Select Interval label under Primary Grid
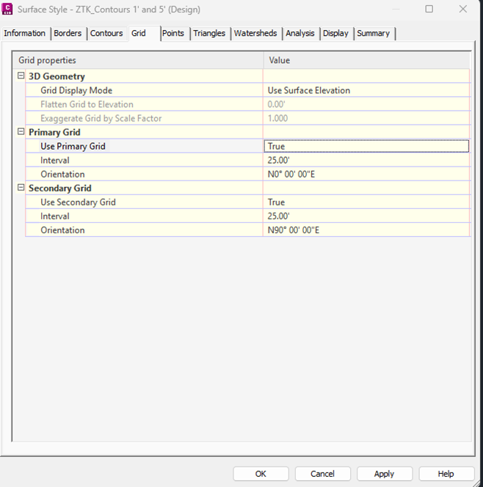483x487 pixels. (x=55, y=161)
